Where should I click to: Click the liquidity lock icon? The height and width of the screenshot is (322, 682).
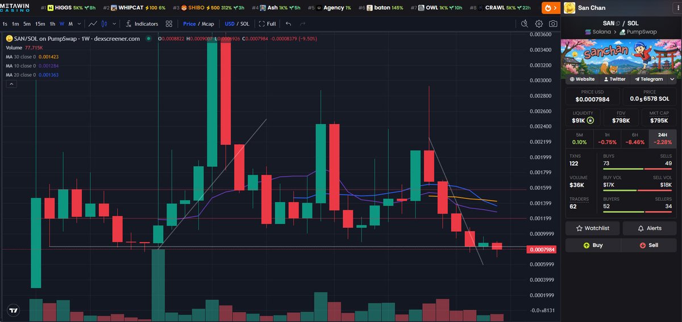tap(591, 120)
